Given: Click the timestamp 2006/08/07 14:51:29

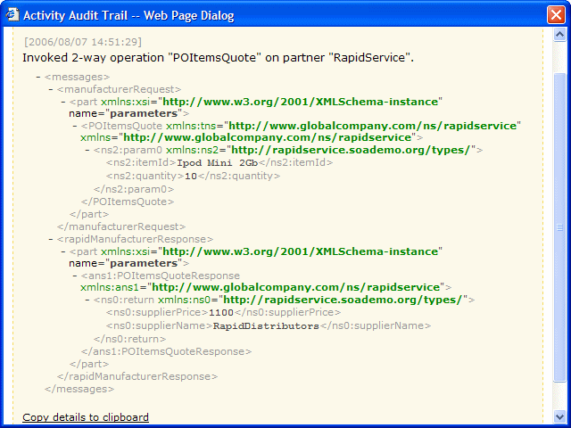Looking at the screenshot, I should click(x=83, y=42).
